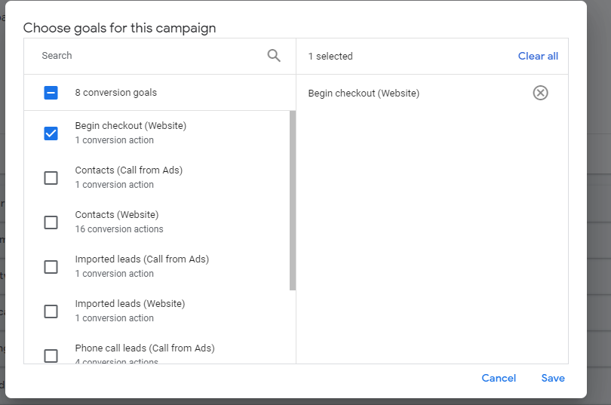Remove Begin checkout (Website) from selected list
611x405 pixels.
pos(540,93)
